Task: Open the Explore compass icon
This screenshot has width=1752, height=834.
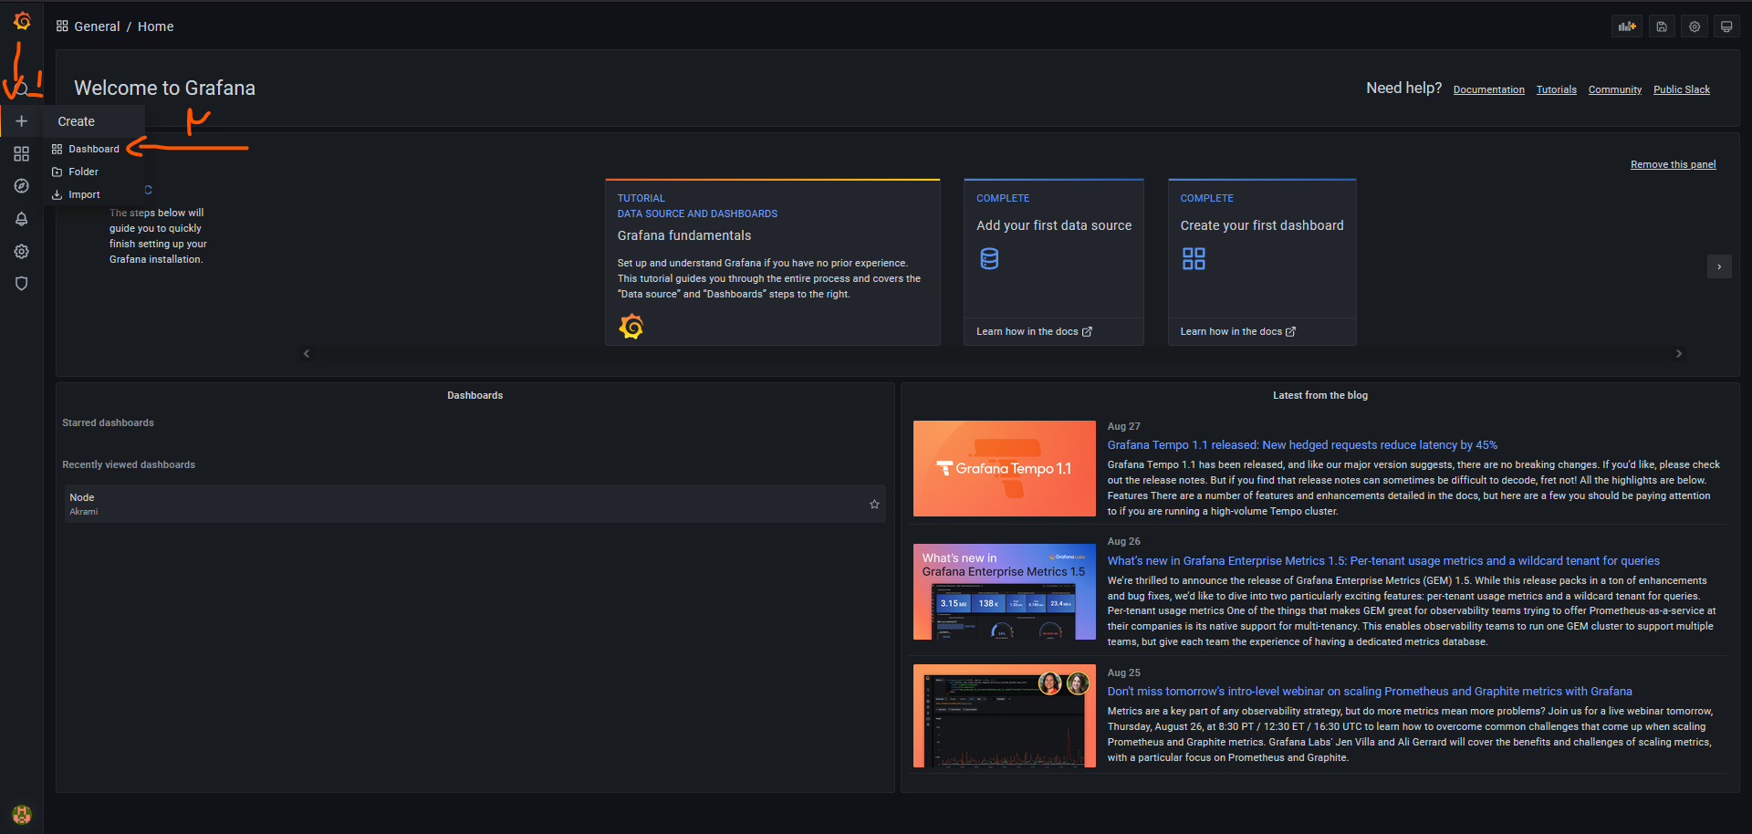Action: [22, 186]
